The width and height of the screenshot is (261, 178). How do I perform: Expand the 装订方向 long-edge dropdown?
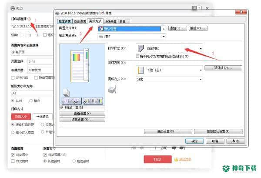point(169,70)
